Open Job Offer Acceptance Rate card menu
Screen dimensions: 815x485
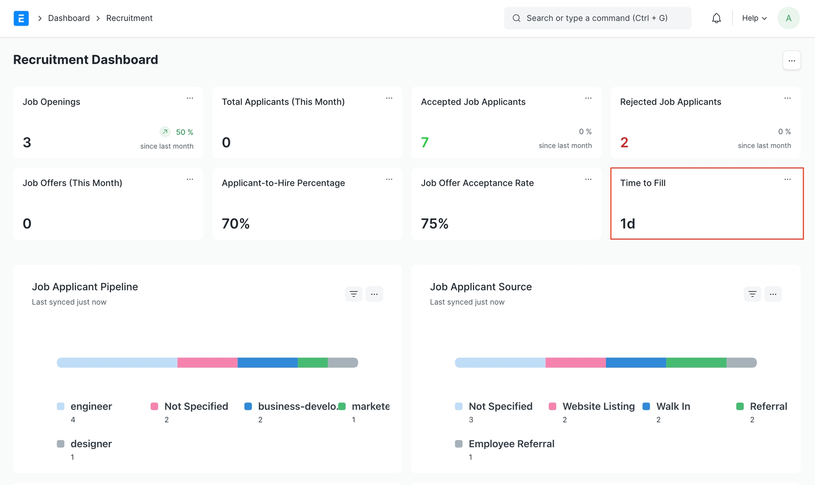point(588,179)
